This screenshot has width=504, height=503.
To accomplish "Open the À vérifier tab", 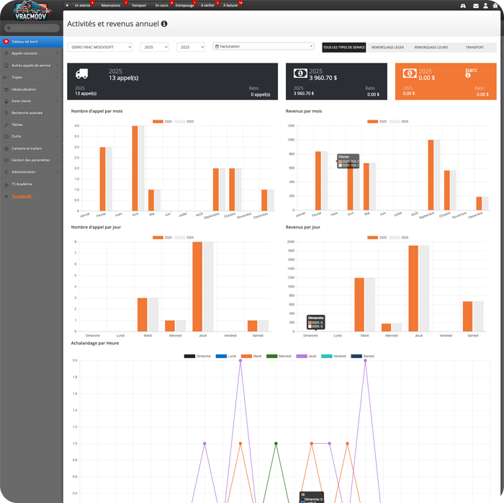I will [x=207, y=5].
